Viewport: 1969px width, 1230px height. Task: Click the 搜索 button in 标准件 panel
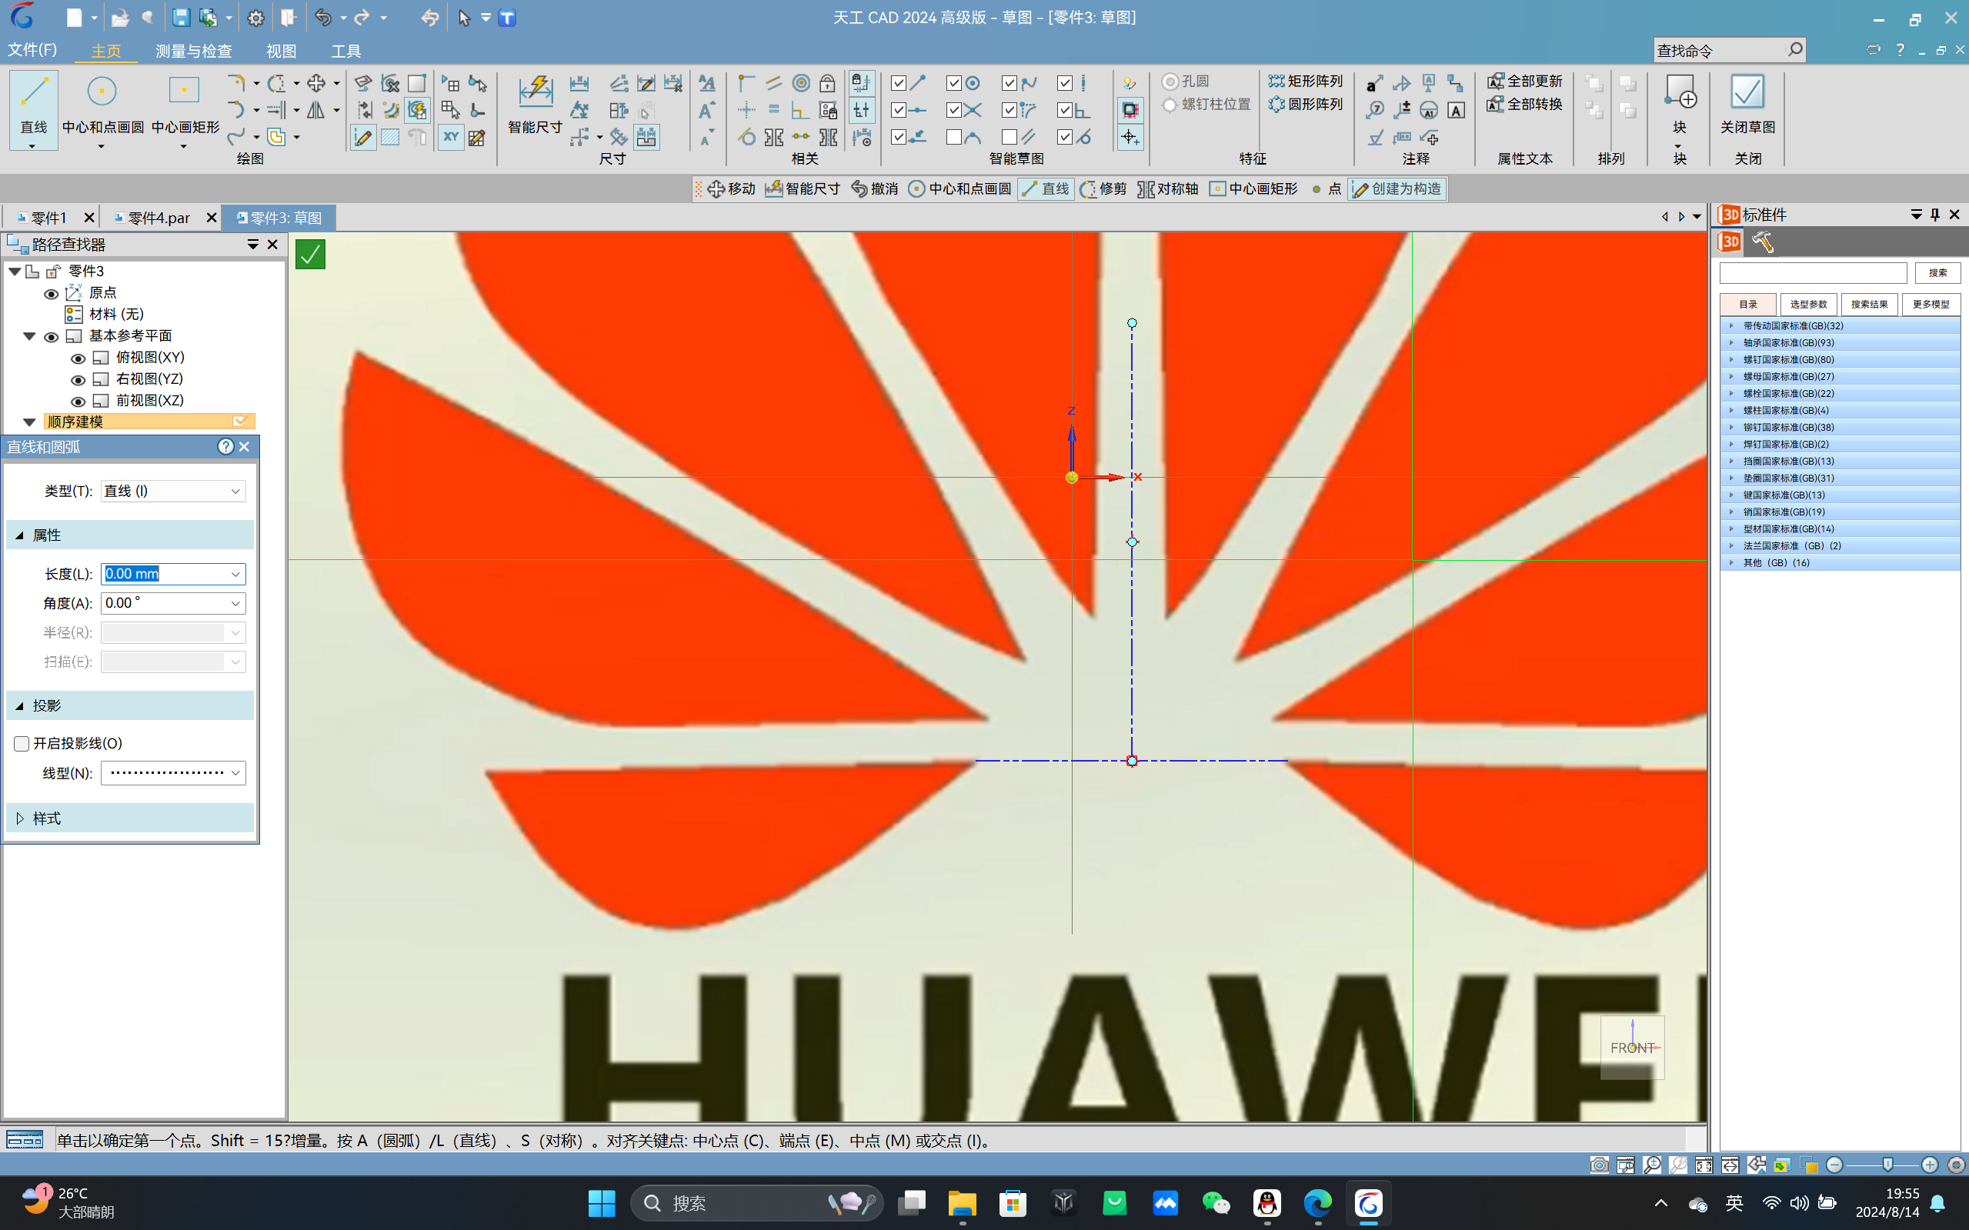point(1937,272)
